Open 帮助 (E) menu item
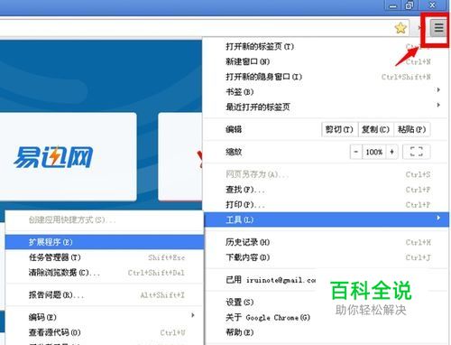This screenshot has height=345, width=451. click(327, 332)
